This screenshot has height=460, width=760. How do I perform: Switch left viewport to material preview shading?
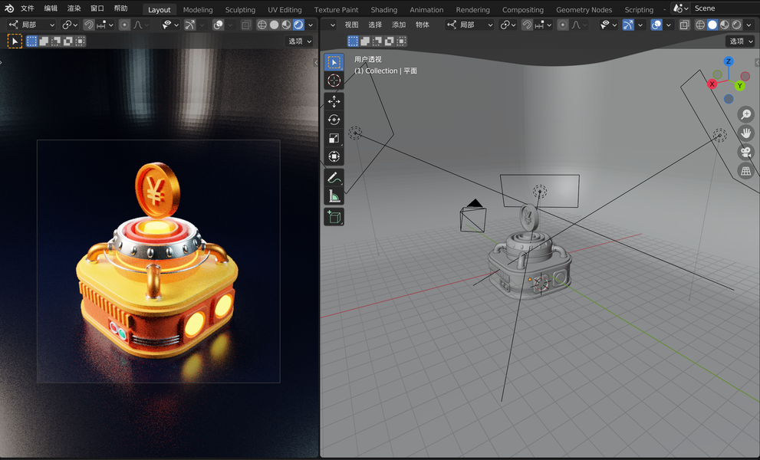point(287,25)
